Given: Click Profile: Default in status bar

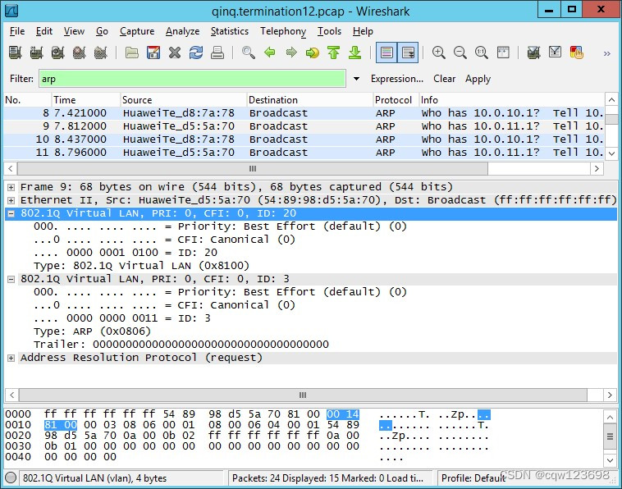Looking at the screenshot, I should point(473,478).
